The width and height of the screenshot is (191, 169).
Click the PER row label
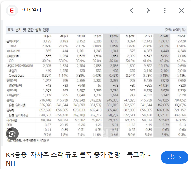9,125
